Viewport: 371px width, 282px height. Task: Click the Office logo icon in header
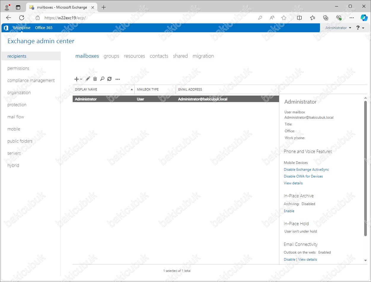6,28
